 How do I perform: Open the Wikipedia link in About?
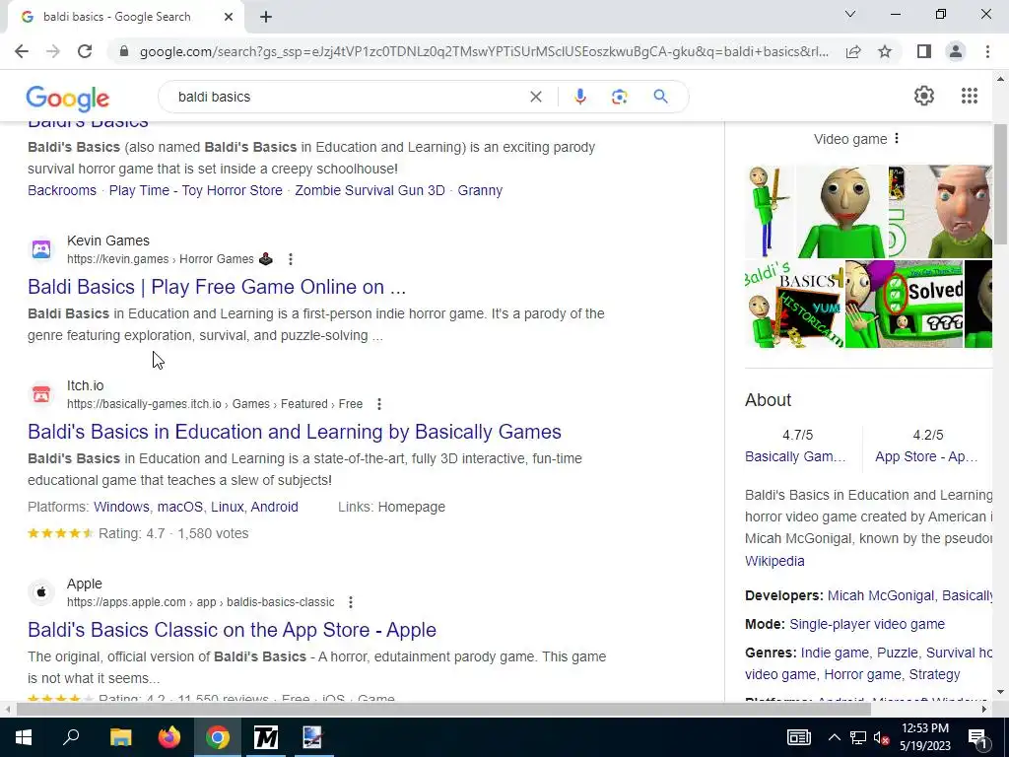[x=774, y=561]
